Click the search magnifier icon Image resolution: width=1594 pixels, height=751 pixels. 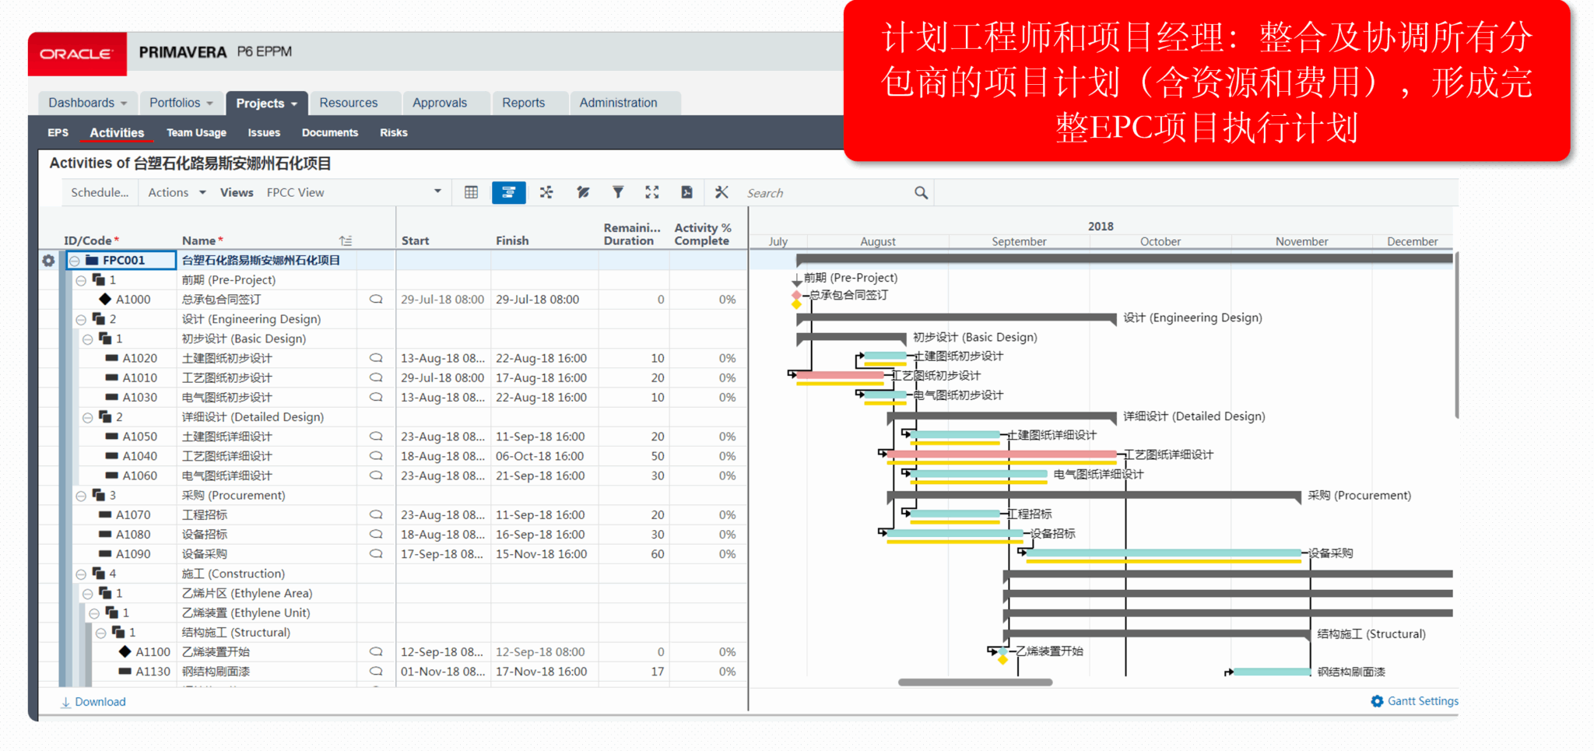921,193
